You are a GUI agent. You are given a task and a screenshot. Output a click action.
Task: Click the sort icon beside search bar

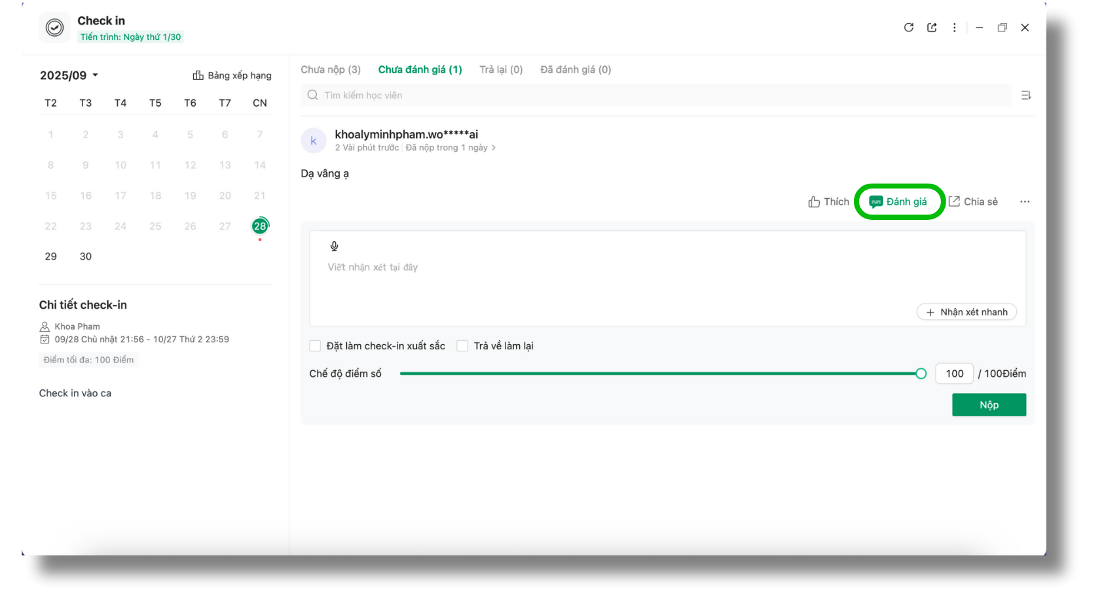tap(1025, 96)
